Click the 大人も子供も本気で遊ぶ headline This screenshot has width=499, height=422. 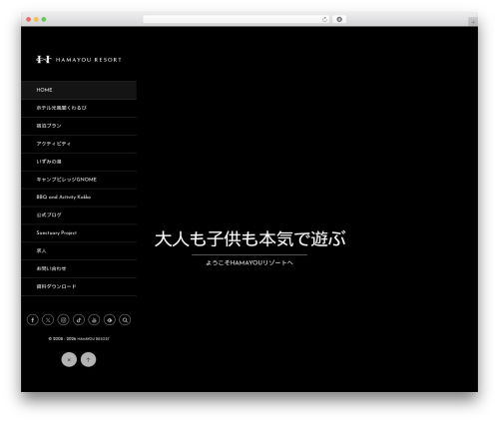pos(250,238)
